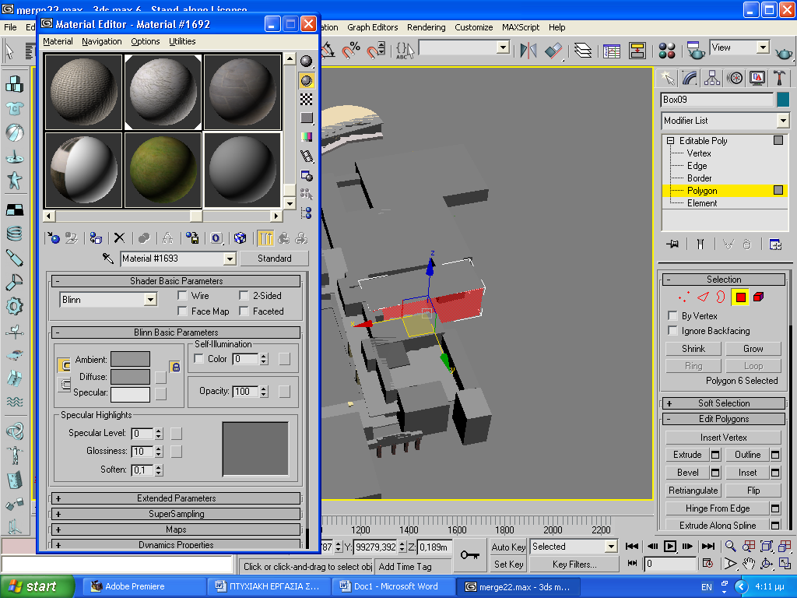Open the Hierarchy panel icon

point(711,78)
